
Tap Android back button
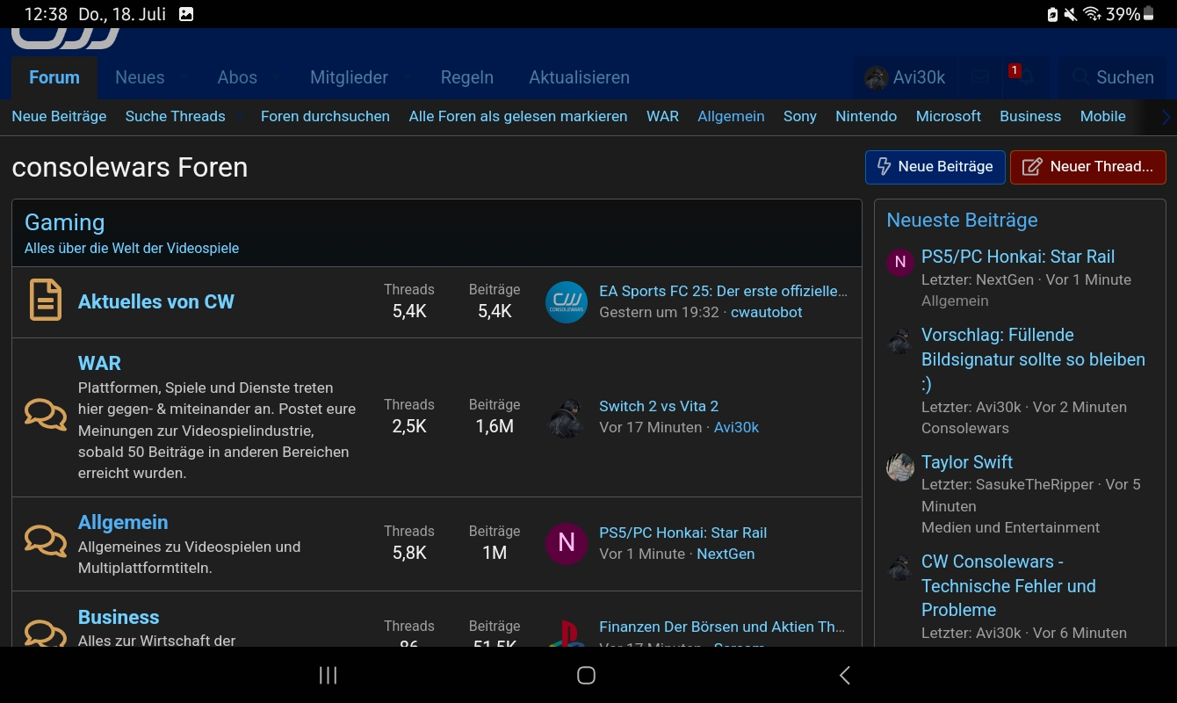pyautogui.click(x=845, y=675)
